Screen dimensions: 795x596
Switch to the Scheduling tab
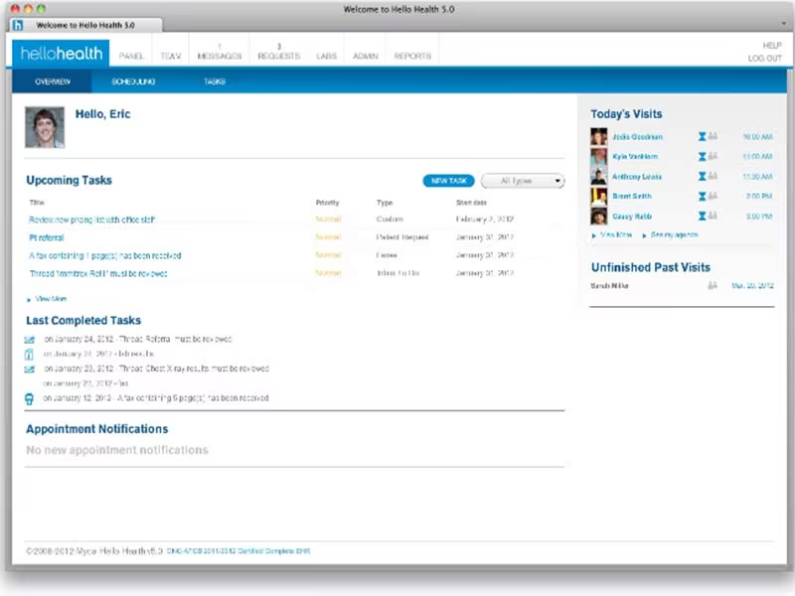(x=133, y=81)
